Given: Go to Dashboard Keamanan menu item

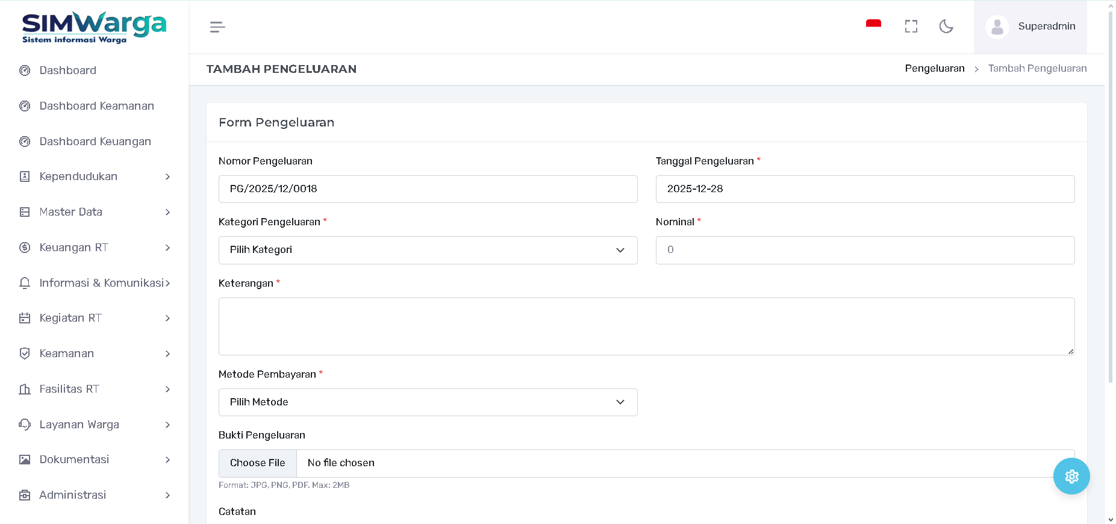Looking at the screenshot, I should point(96,106).
